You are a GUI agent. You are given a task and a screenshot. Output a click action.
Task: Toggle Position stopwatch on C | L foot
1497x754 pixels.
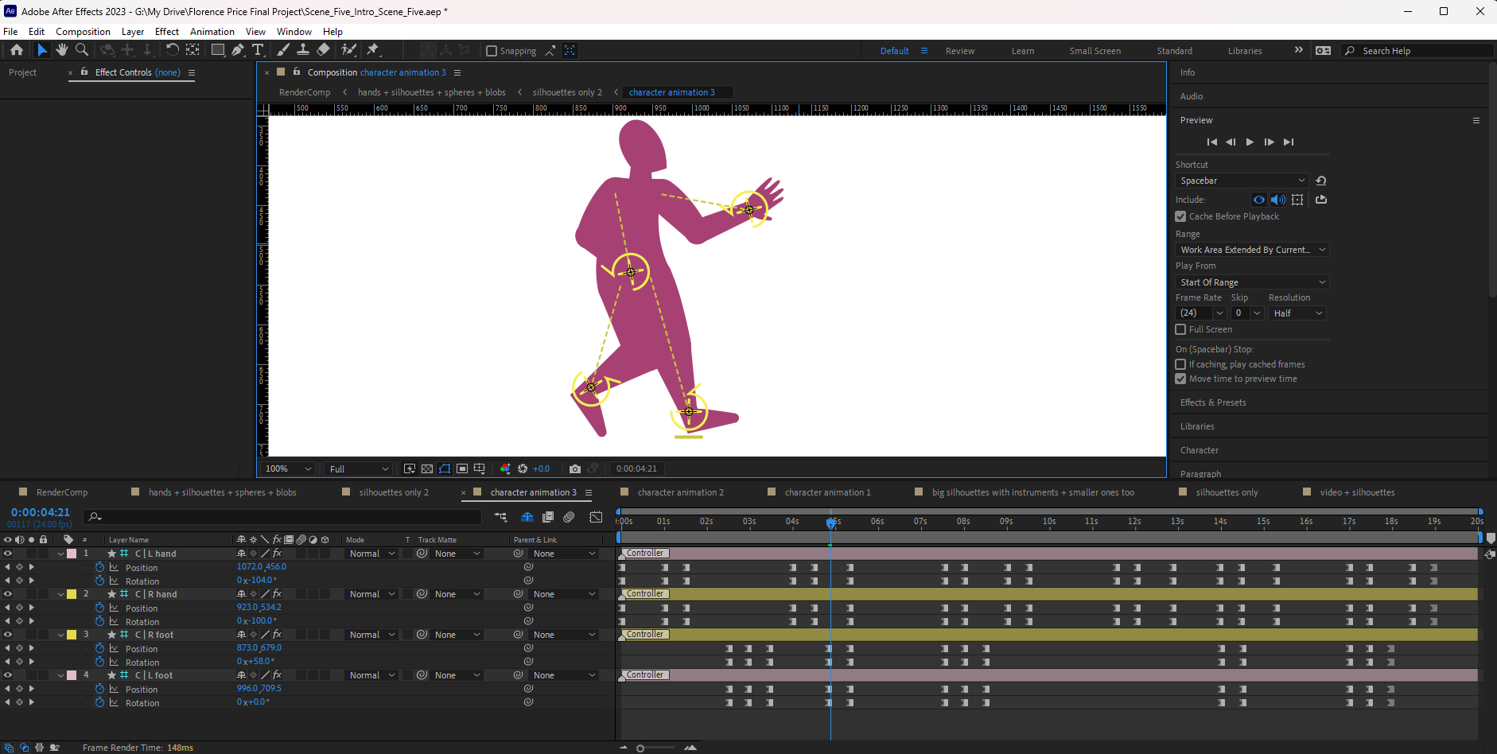tap(99, 689)
